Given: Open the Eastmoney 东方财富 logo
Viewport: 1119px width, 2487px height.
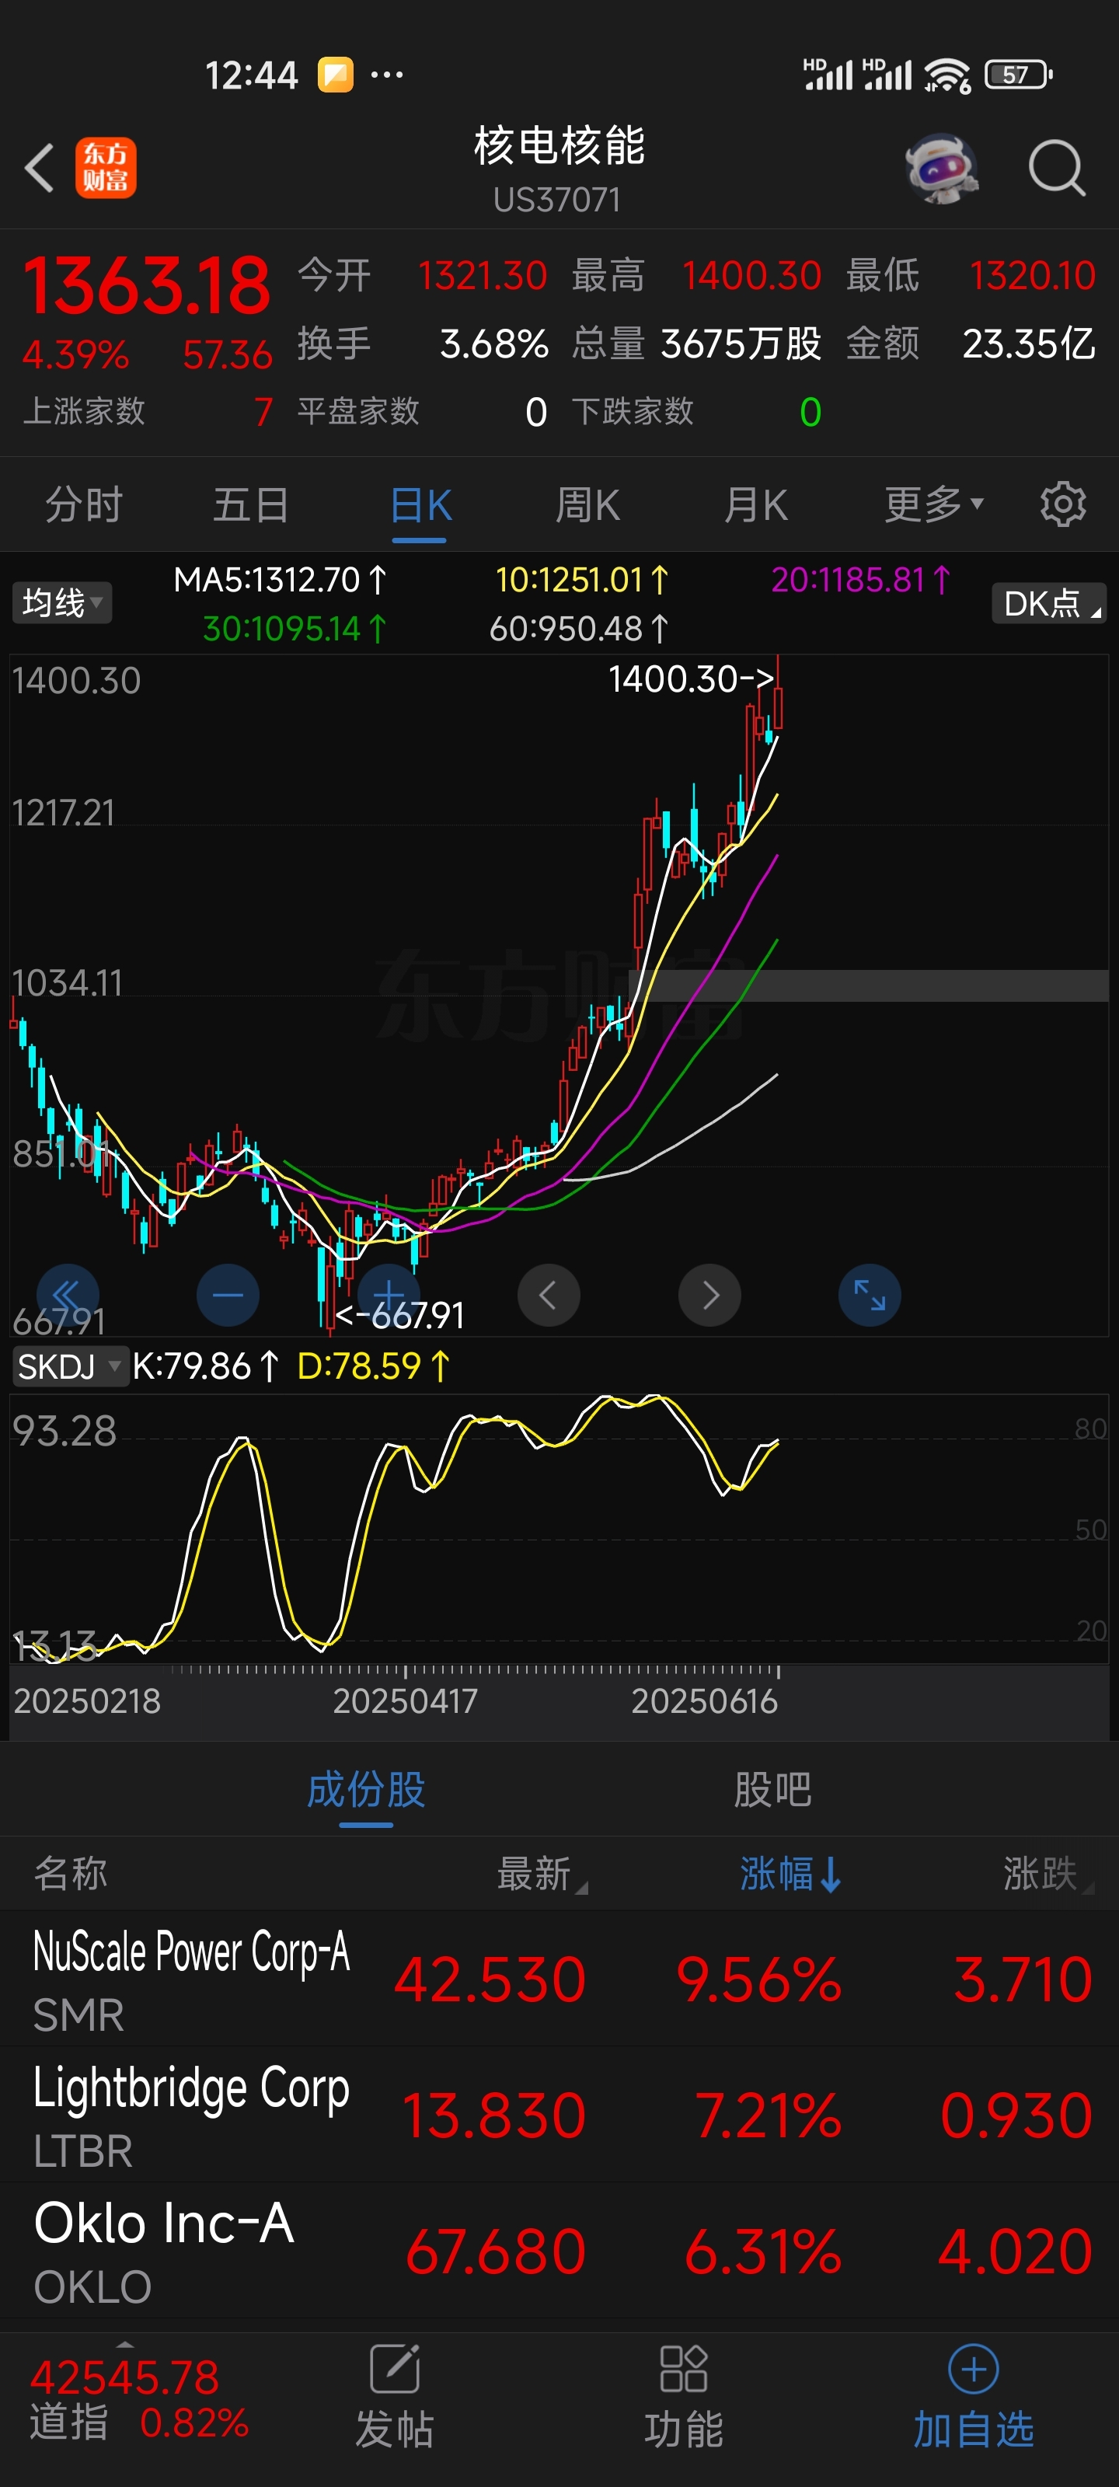Looking at the screenshot, I should [x=106, y=167].
